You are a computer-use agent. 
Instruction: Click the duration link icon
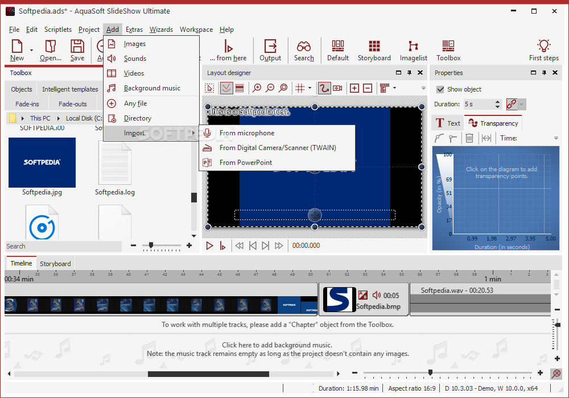tap(512, 104)
